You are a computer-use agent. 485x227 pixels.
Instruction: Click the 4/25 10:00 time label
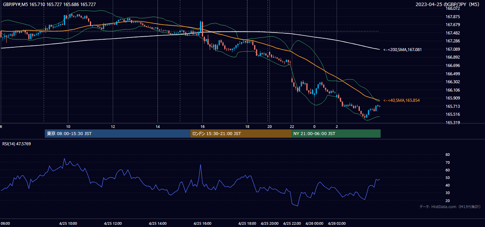(68, 224)
